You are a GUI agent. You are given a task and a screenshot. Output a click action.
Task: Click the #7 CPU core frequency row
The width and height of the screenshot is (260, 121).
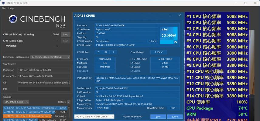click(217, 53)
